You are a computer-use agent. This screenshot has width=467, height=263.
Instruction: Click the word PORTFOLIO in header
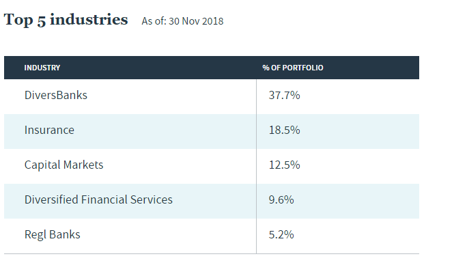coord(302,68)
